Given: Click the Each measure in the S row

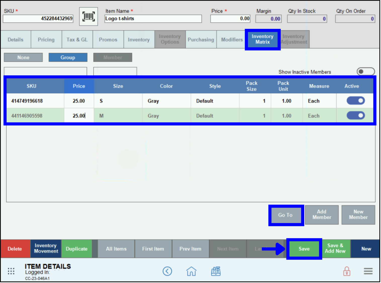Looking at the screenshot, I should click(x=319, y=101).
